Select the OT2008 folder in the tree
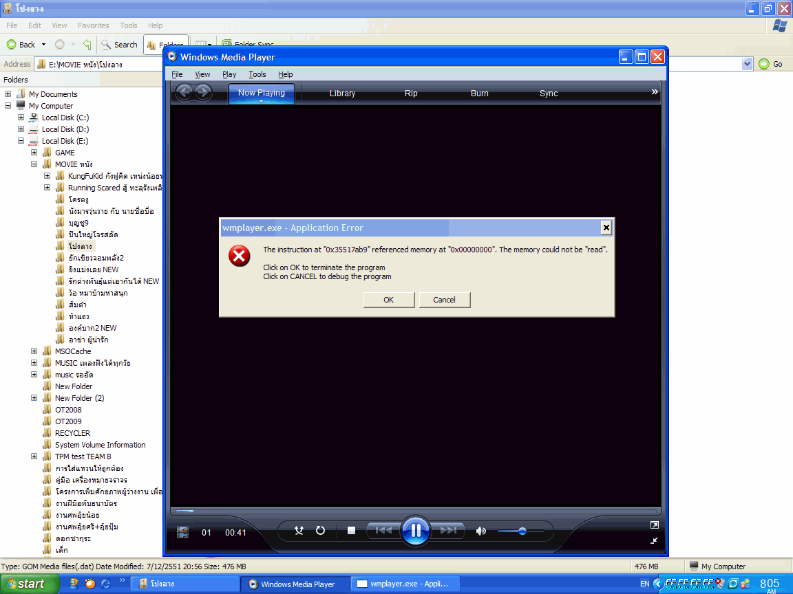The width and height of the screenshot is (793, 594). pyautogui.click(x=68, y=410)
